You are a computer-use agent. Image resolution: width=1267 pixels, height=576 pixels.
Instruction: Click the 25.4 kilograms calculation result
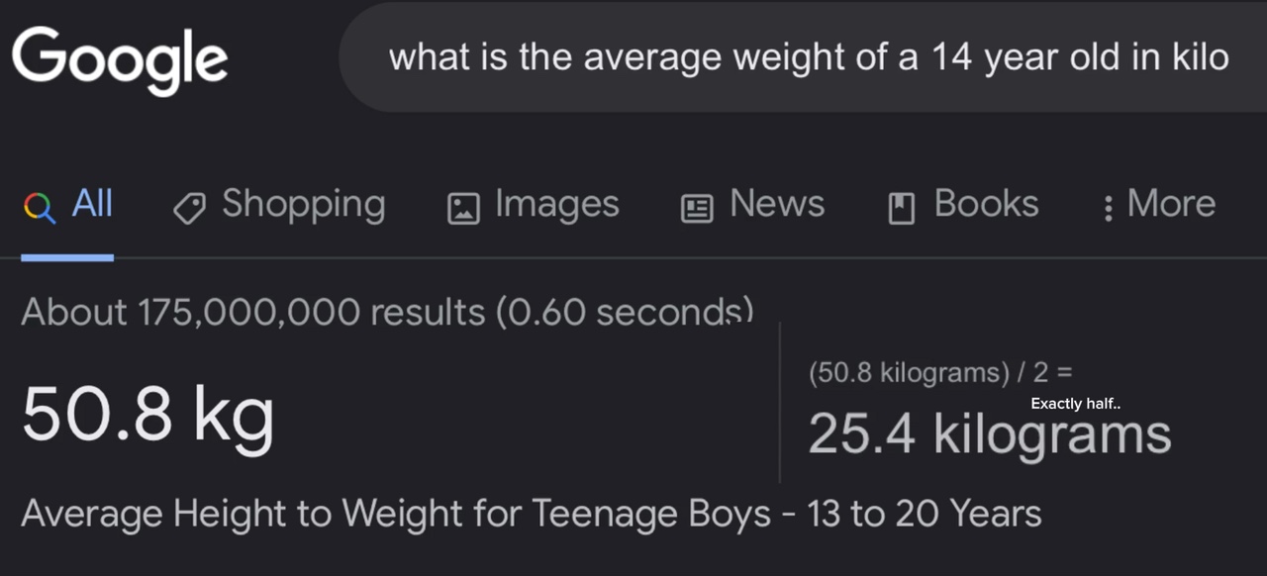990,432
